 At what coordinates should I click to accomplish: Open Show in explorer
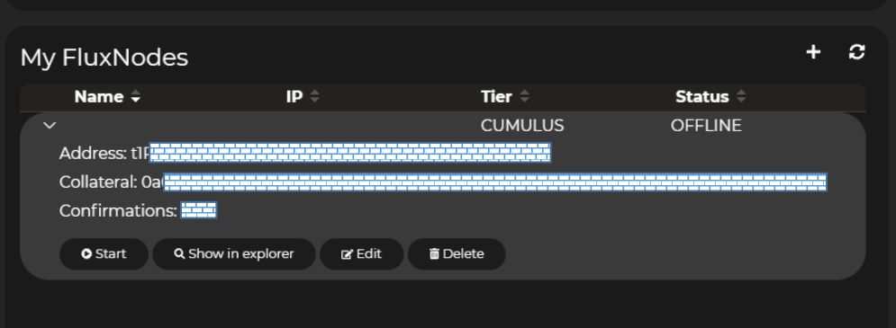(x=234, y=253)
